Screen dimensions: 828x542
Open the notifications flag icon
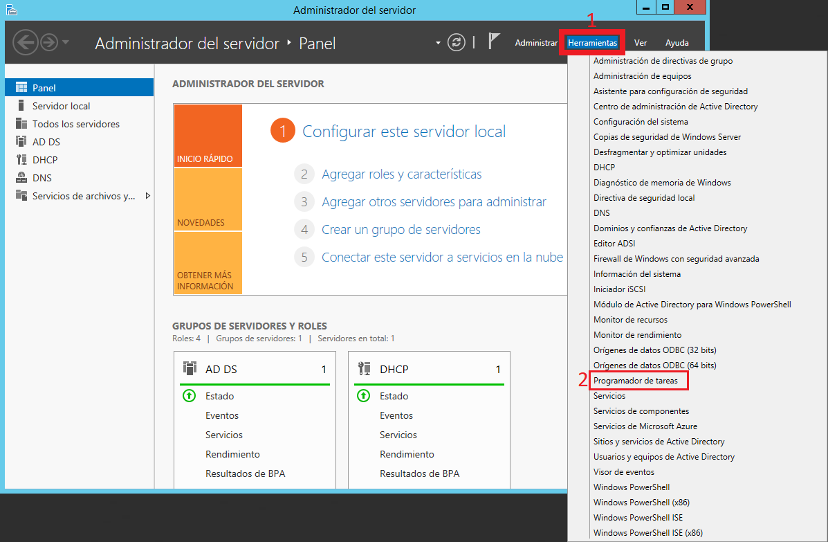[x=493, y=42]
